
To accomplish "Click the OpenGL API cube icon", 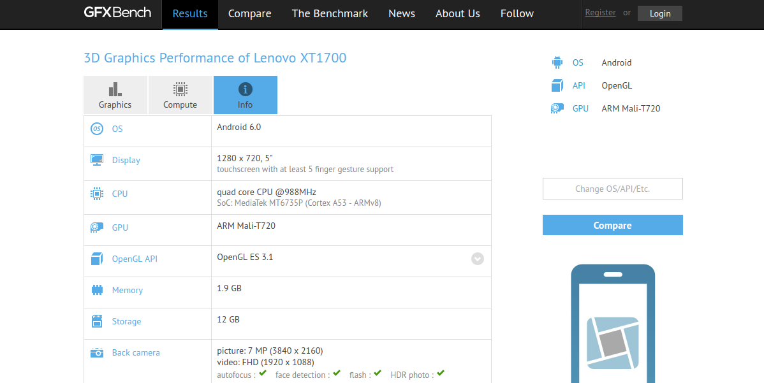I will click(97, 259).
